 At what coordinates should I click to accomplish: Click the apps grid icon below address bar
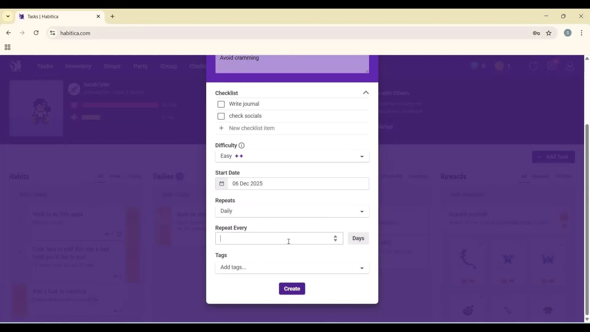pos(7,47)
